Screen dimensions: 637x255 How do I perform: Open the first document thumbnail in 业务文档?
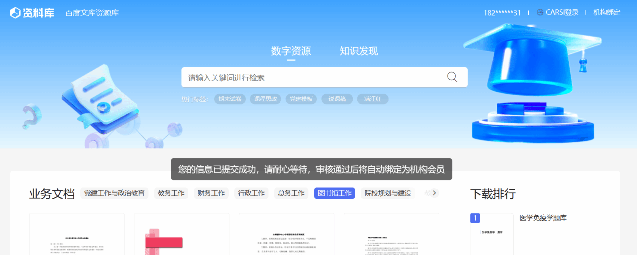(76, 234)
